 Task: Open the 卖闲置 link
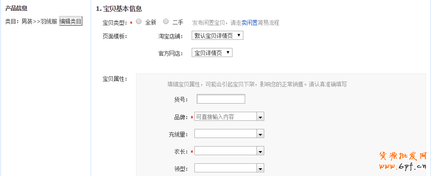[x=249, y=23]
